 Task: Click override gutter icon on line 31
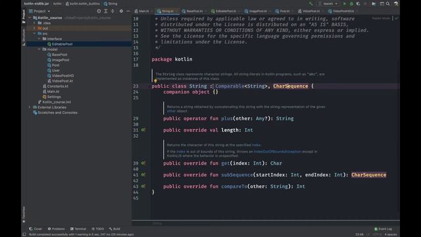click(x=143, y=130)
